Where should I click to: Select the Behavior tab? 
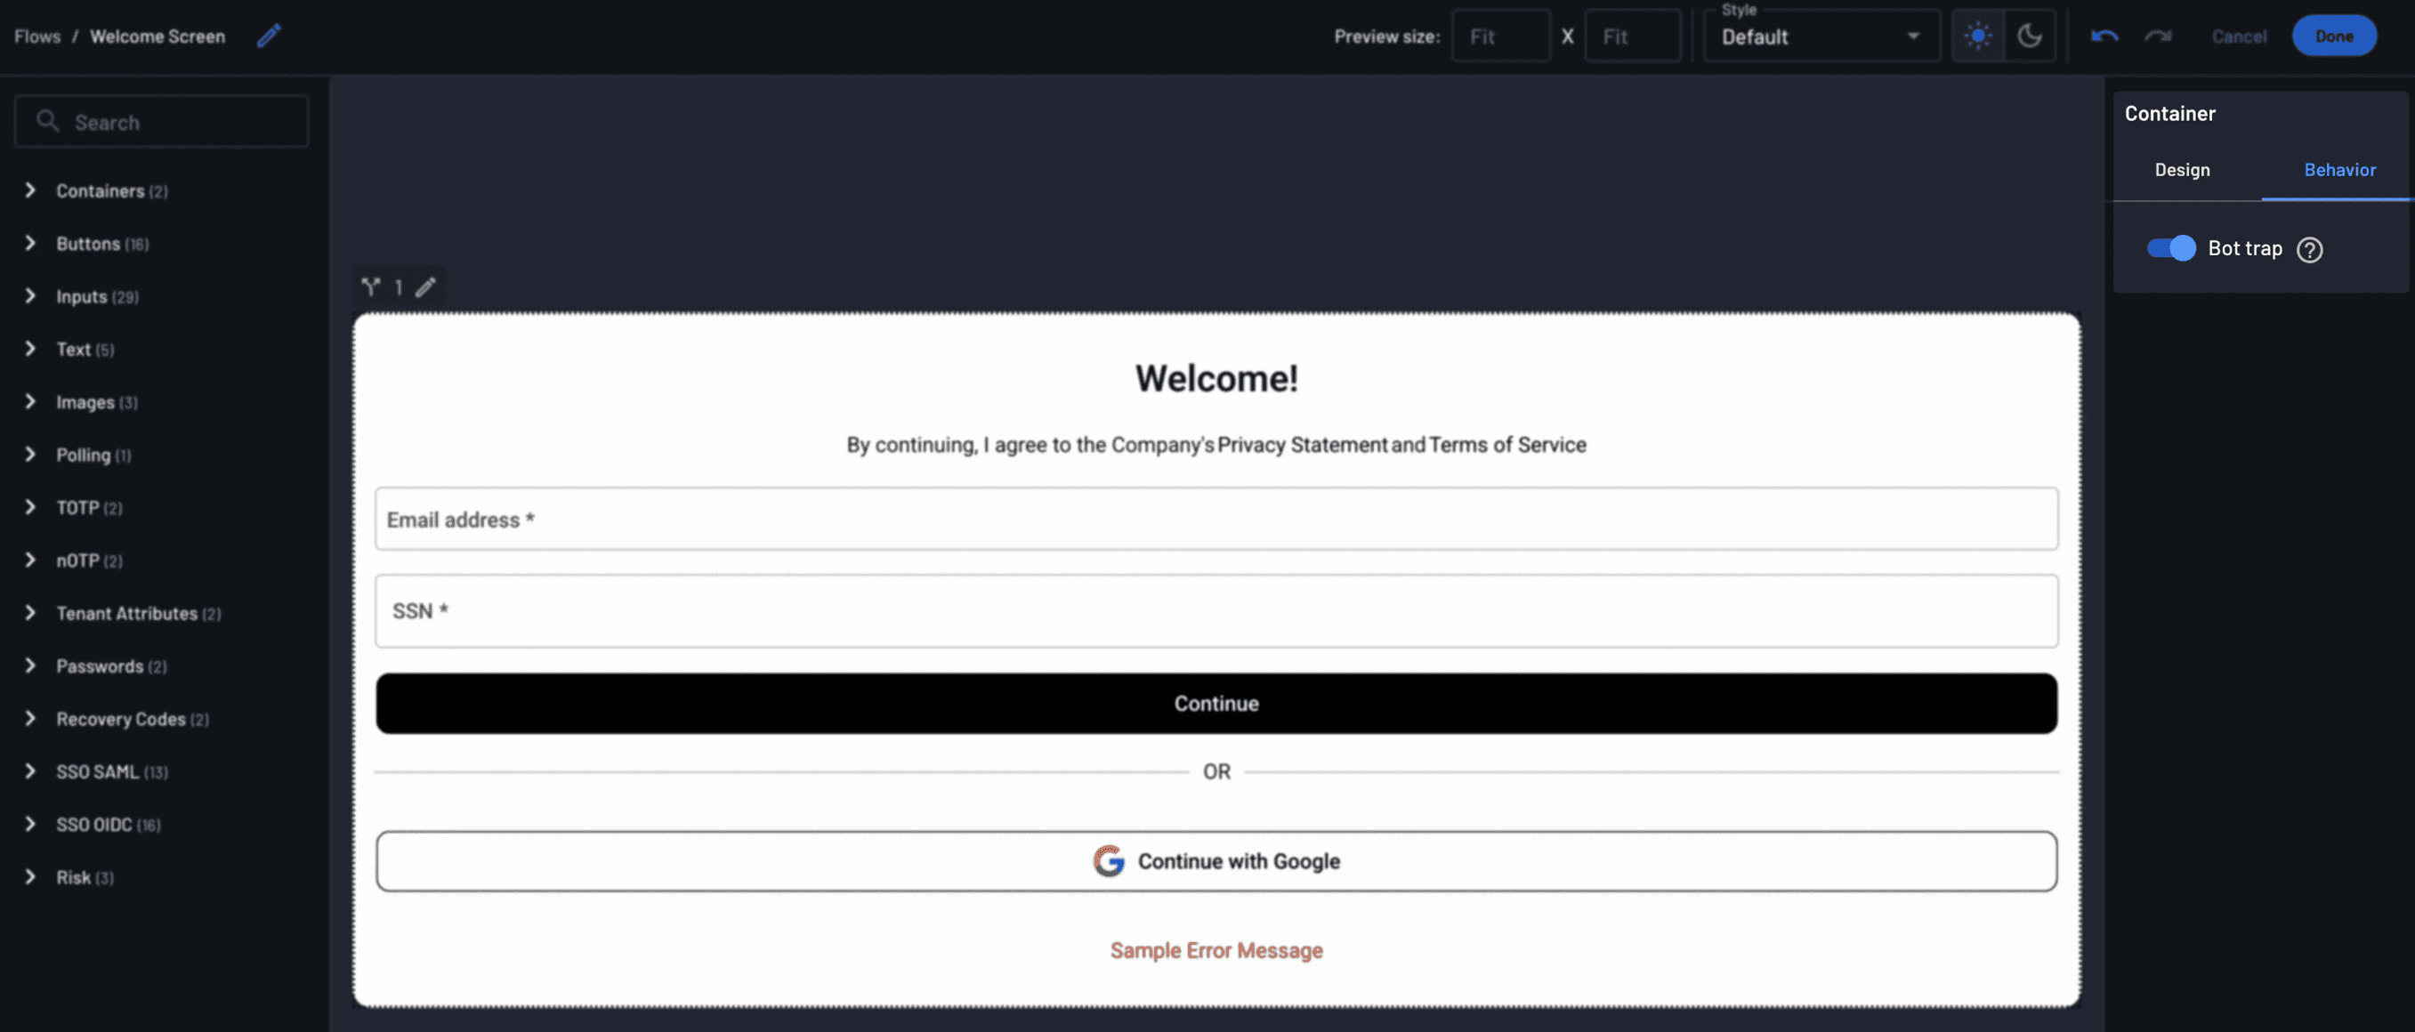tap(2339, 170)
